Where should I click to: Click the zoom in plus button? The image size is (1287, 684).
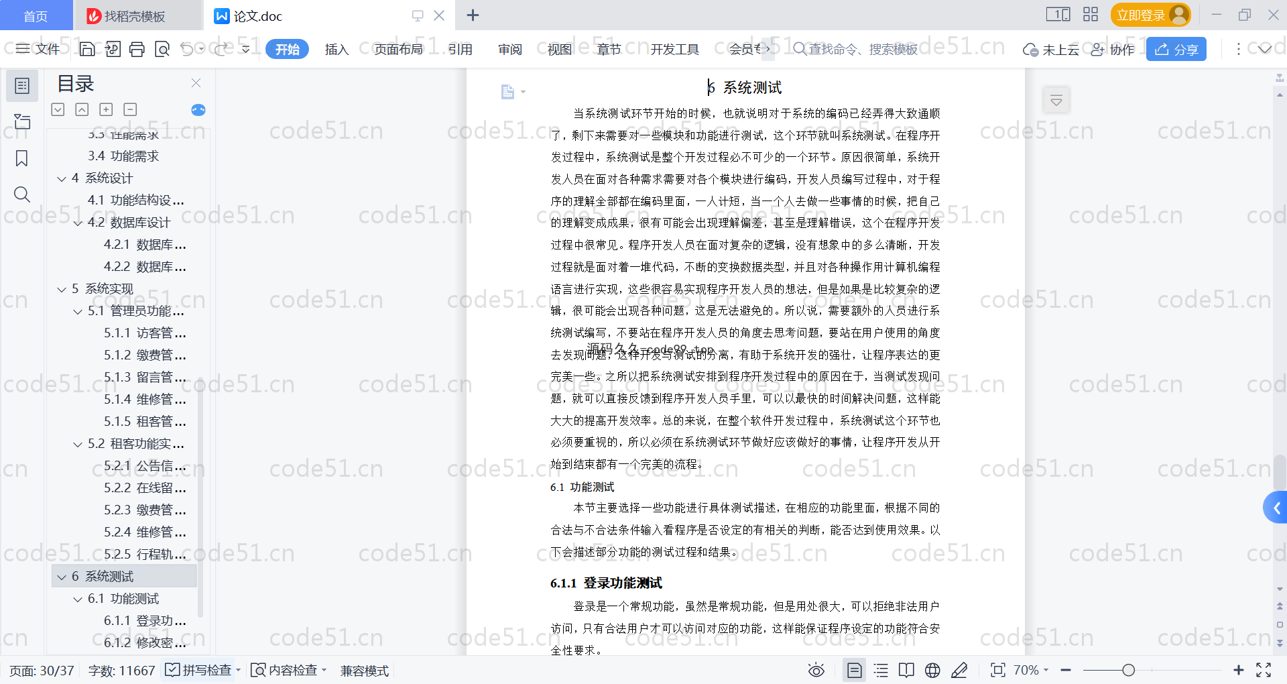coord(1239,670)
